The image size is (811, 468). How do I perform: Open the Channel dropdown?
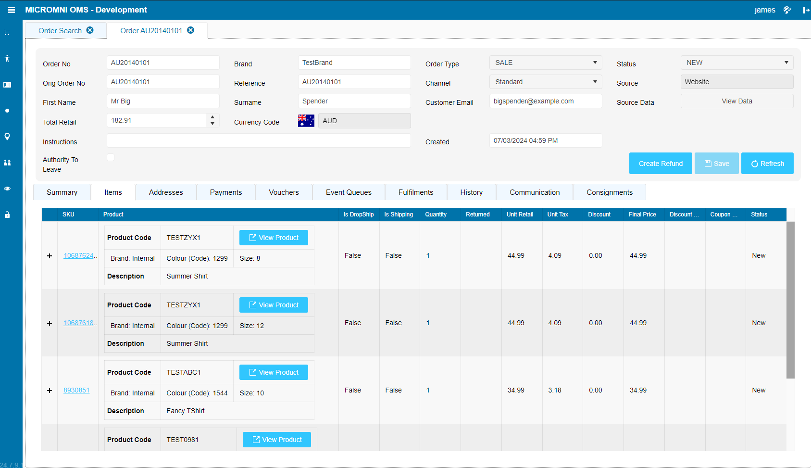(x=546, y=82)
